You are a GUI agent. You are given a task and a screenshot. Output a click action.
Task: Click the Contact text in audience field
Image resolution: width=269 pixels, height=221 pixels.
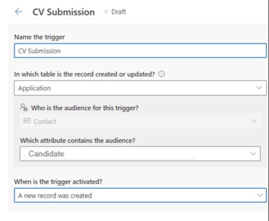(x=45, y=121)
